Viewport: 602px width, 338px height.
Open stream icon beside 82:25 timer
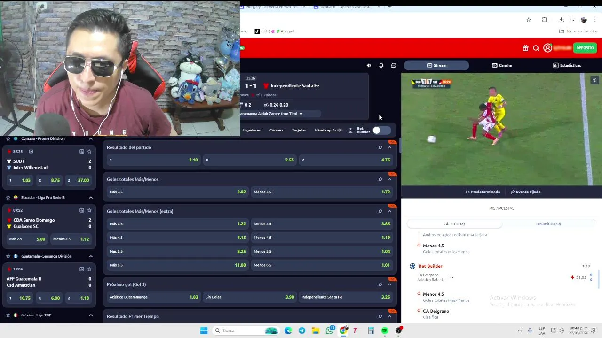[x=31, y=152]
